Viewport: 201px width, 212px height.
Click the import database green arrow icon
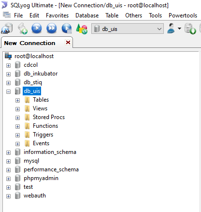pyautogui.click(x=190, y=29)
